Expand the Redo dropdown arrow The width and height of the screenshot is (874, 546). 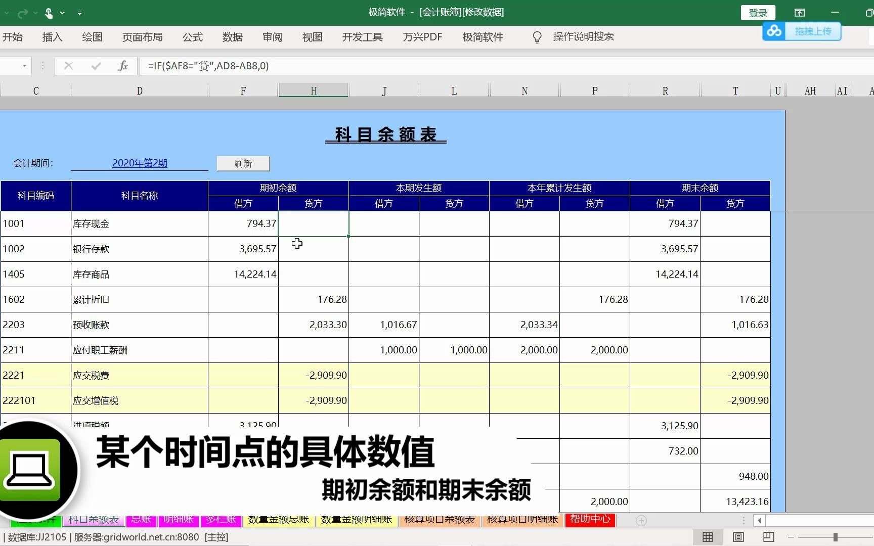[34, 13]
